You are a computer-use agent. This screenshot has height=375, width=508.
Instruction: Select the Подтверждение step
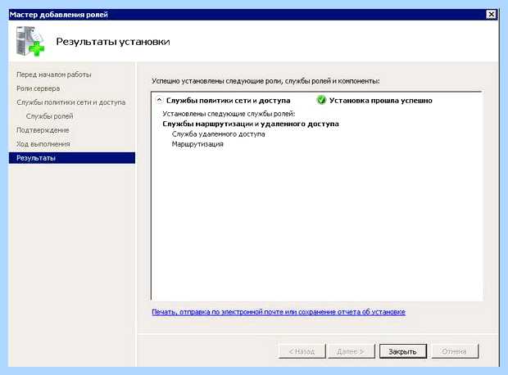43,130
